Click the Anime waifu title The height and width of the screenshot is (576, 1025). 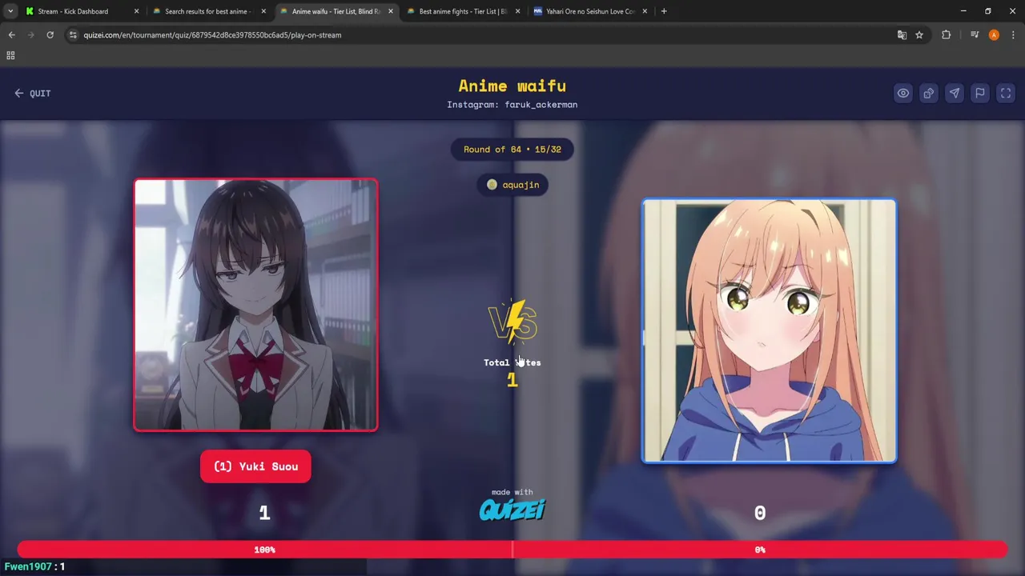512,86
